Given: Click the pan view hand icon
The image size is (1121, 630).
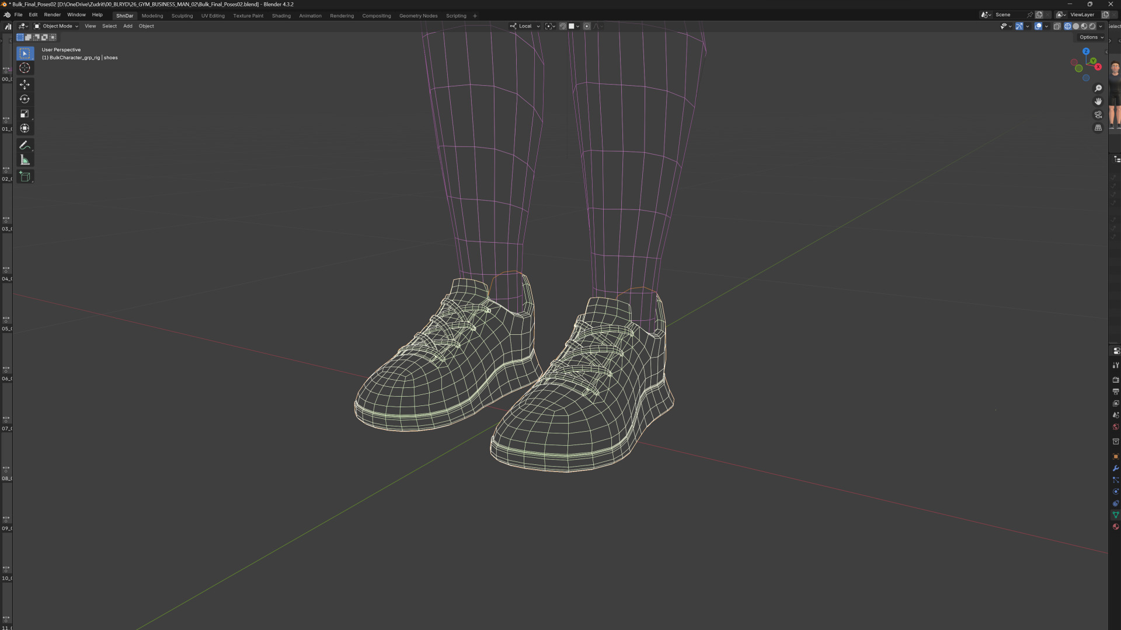Looking at the screenshot, I should pos(1098,101).
